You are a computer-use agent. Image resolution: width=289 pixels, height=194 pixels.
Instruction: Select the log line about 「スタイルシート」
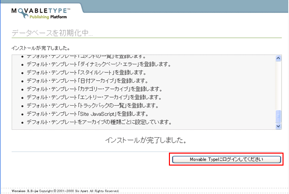point(86,73)
